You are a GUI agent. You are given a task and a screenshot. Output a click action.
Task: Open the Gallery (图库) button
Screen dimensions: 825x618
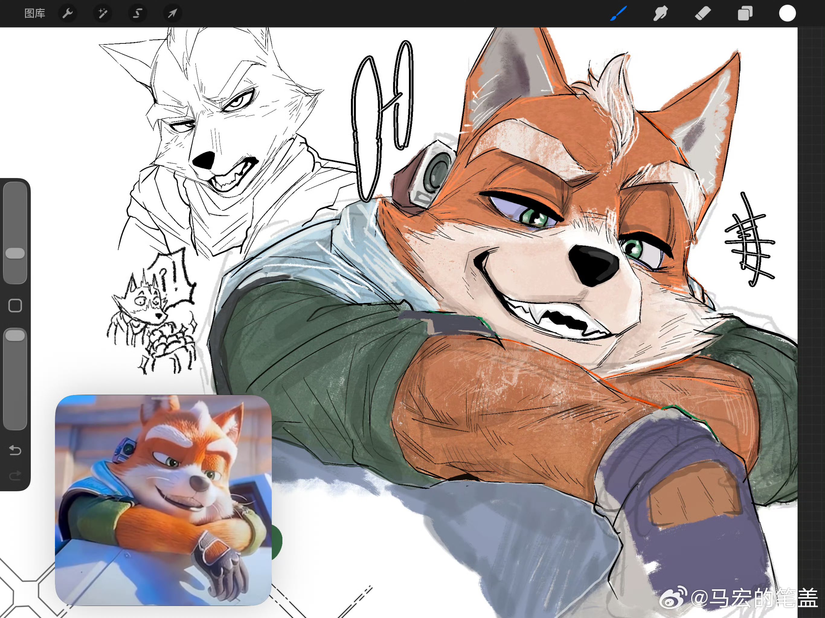35,13
